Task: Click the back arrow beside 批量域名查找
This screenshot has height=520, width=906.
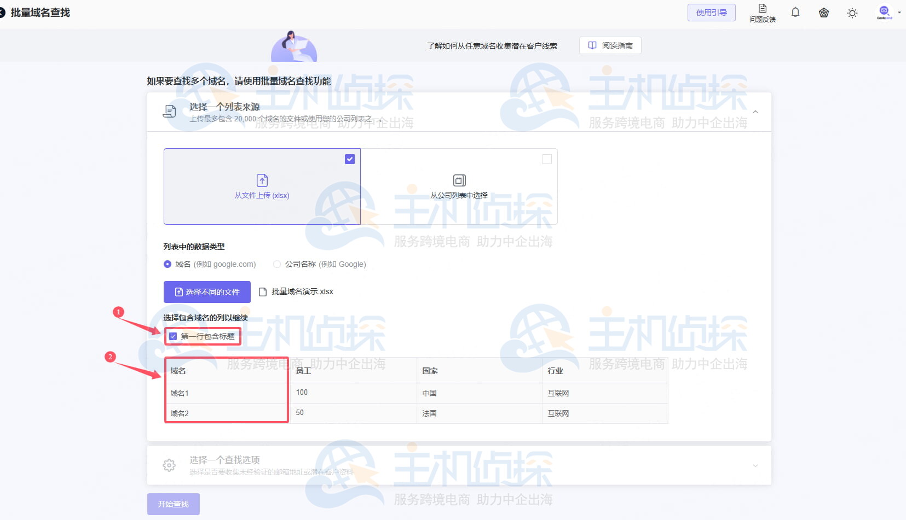Action: point(2,13)
